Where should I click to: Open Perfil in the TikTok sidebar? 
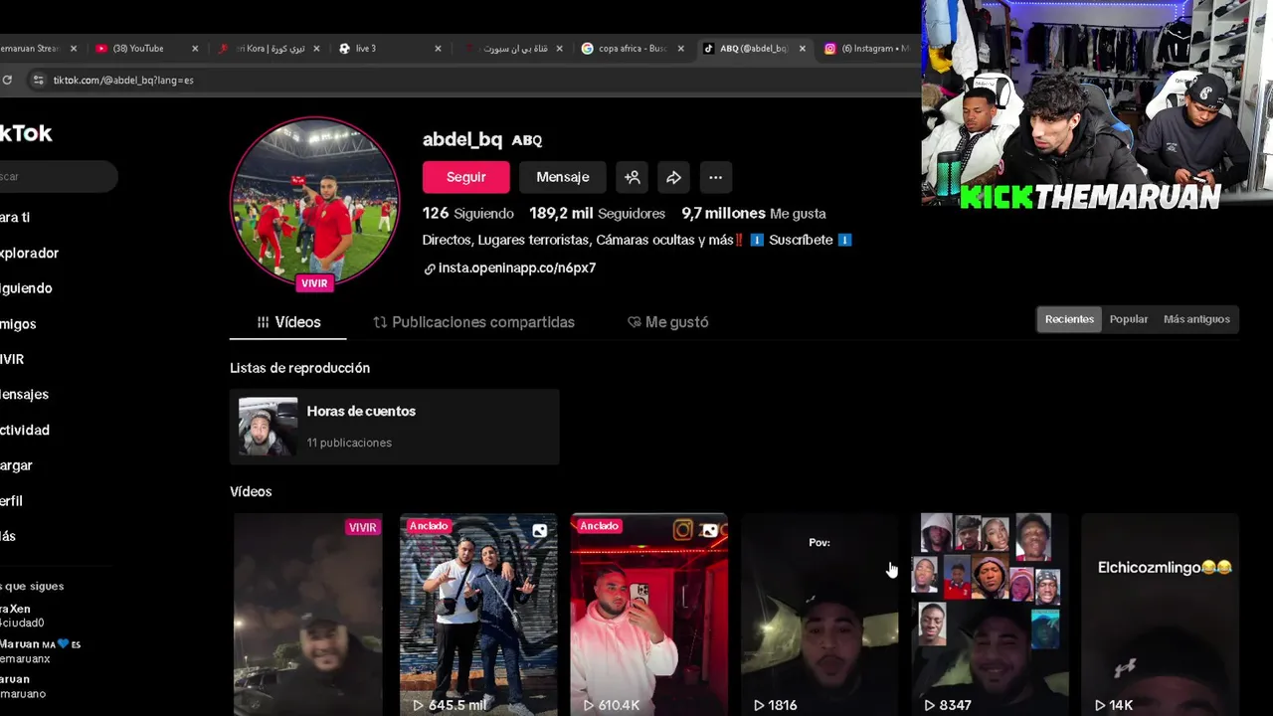click(11, 501)
